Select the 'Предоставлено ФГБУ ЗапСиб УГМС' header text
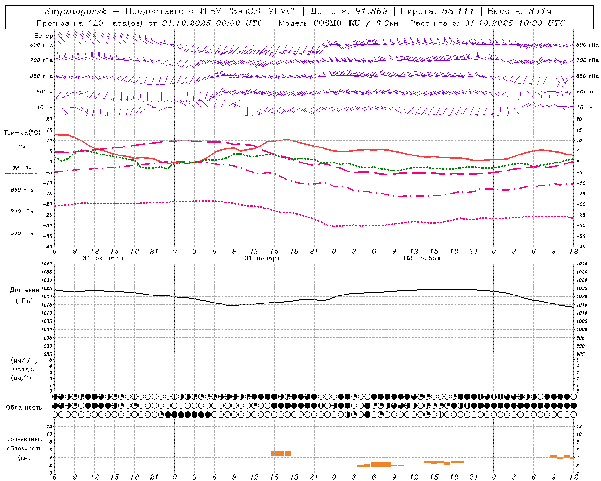The height and width of the screenshot is (481, 601). coord(212,11)
